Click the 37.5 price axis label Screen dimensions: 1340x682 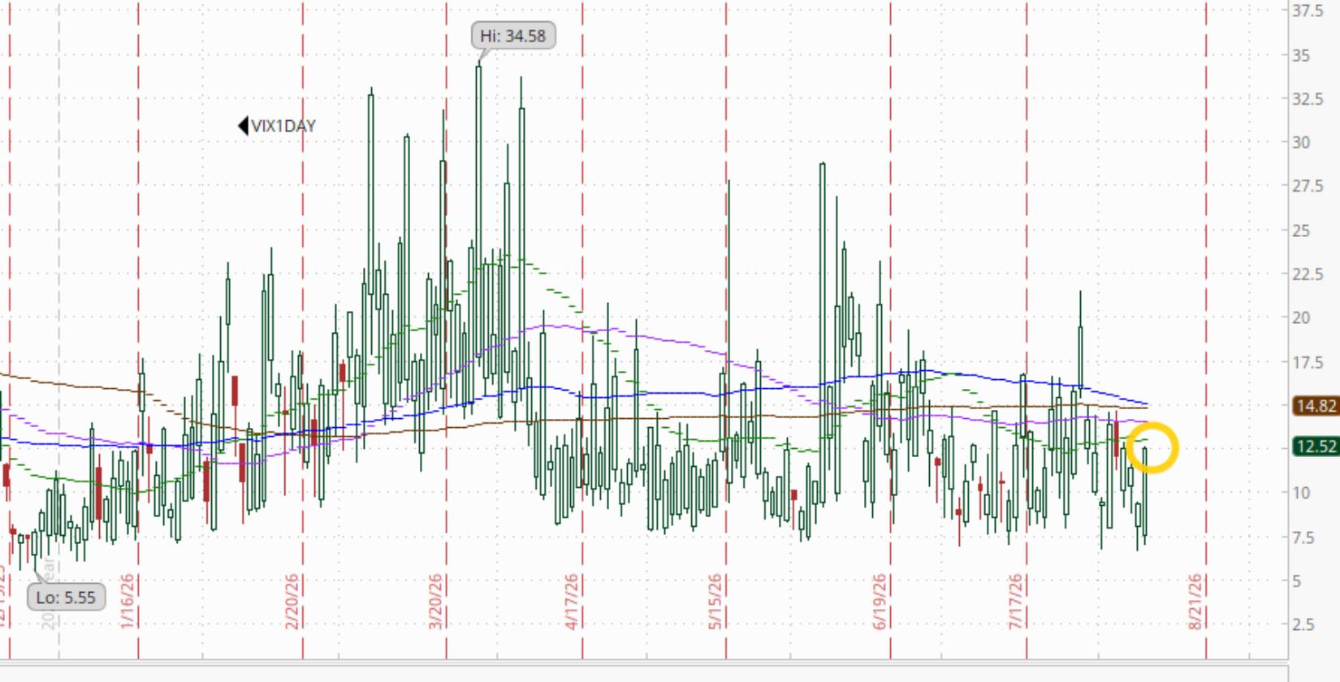tap(1309, 11)
